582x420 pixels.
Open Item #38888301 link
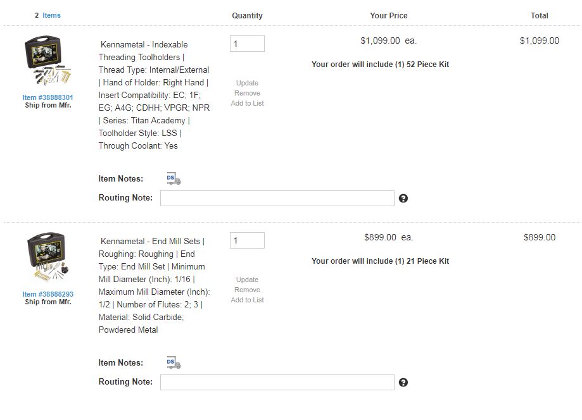pyautogui.click(x=47, y=97)
